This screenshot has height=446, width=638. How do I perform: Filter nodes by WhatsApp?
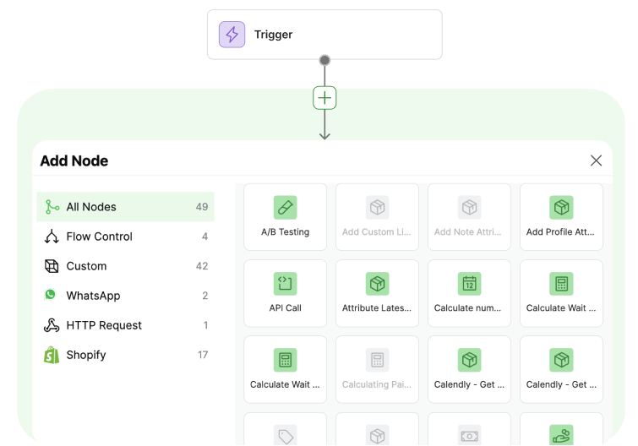click(x=125, y=296)
